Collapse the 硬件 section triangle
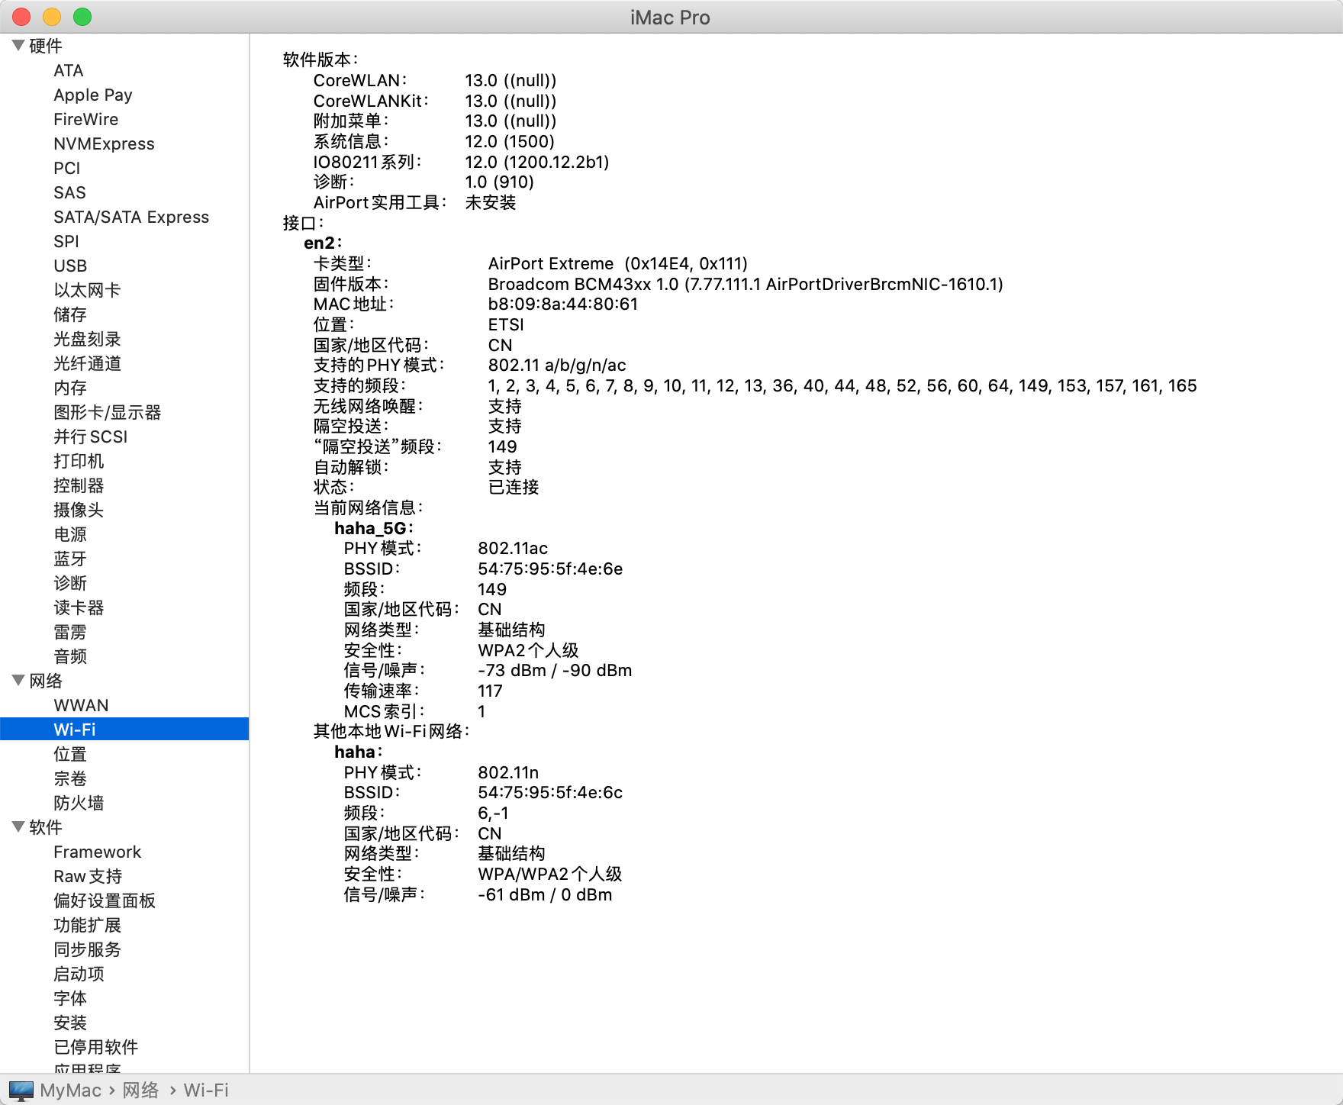The height and width of the screenshot is (1105, 1343). tap(18, 46)
